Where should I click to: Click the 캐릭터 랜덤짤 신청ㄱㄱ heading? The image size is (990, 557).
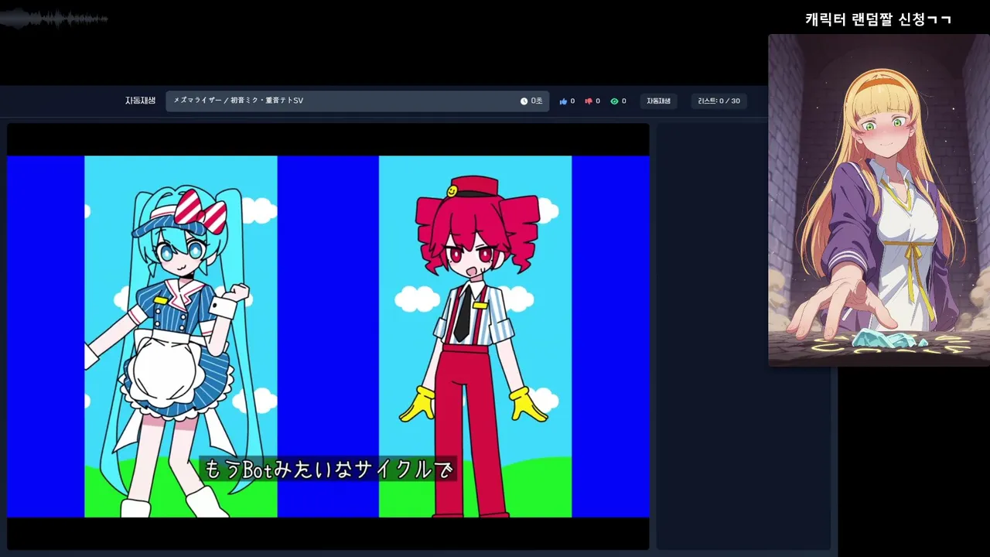point(878,19)
